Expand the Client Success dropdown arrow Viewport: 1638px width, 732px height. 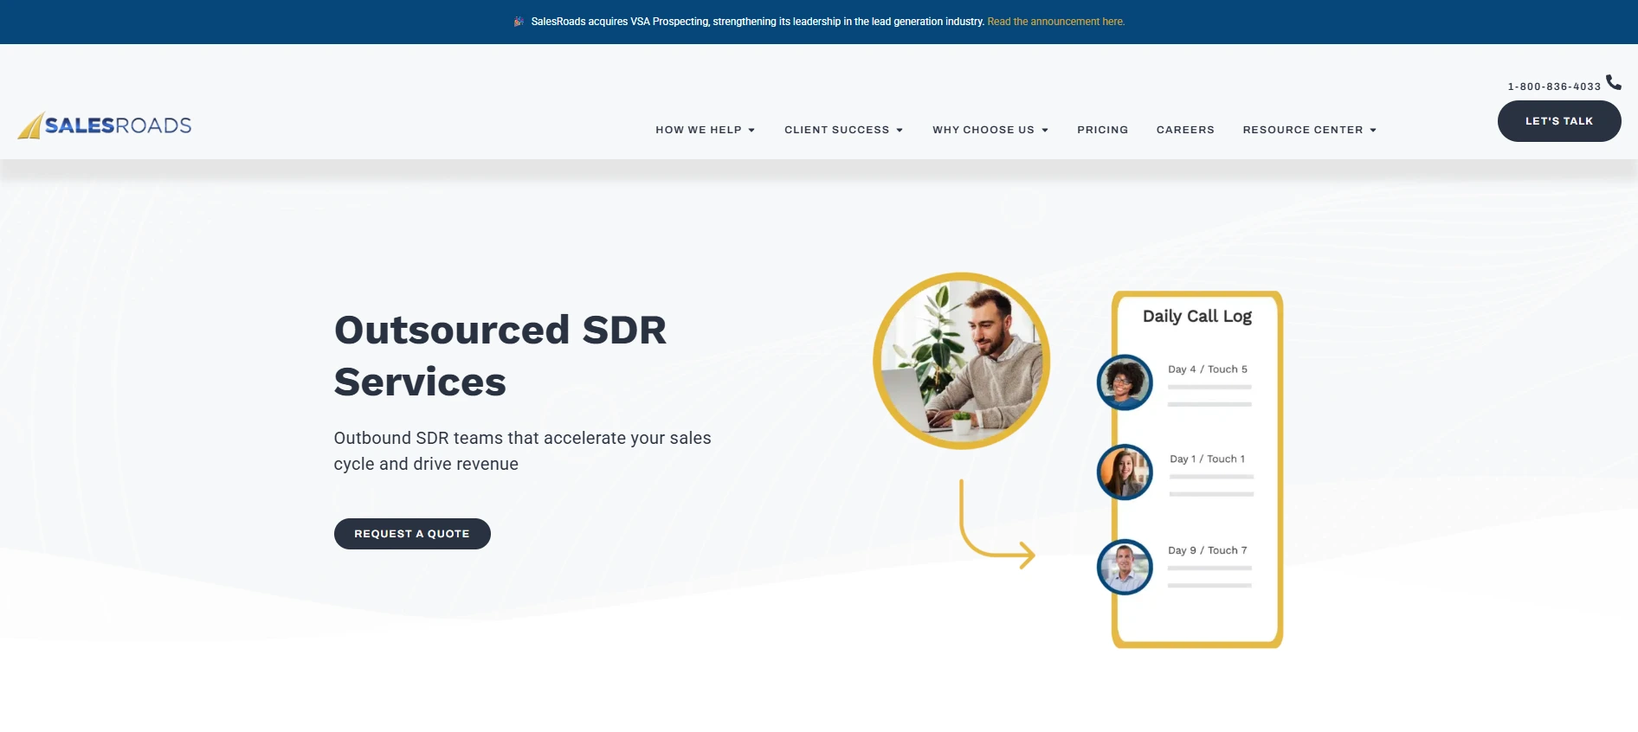pyautogui.click(x=900, y=131)
